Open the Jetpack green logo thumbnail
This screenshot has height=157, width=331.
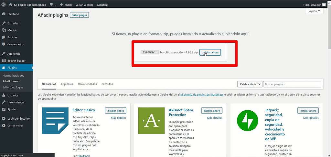tap(247, 121)
